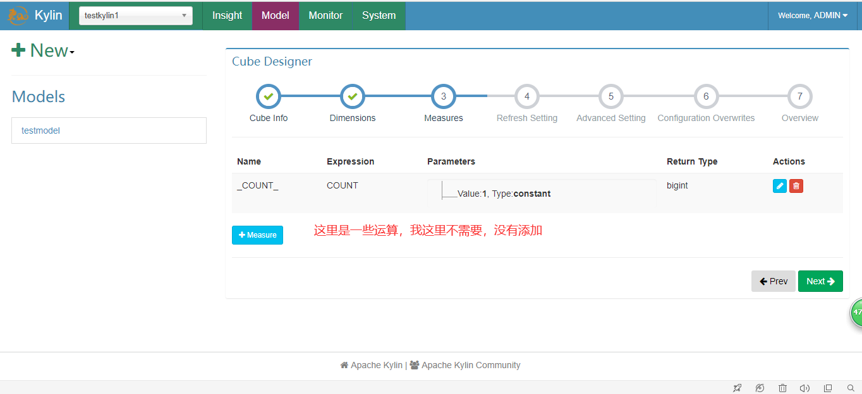
Task: Proceed with the Next button
Action: pos(820,281)
